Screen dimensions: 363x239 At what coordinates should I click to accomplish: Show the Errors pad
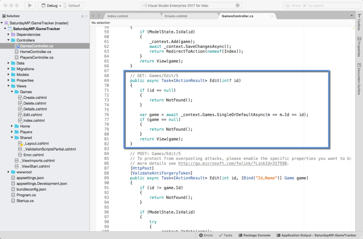click(206, 235)
